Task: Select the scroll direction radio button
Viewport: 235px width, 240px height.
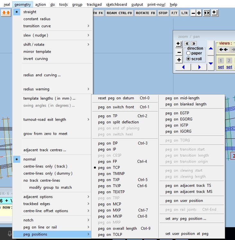Action: pyautogui.click(x=189, y=59)
